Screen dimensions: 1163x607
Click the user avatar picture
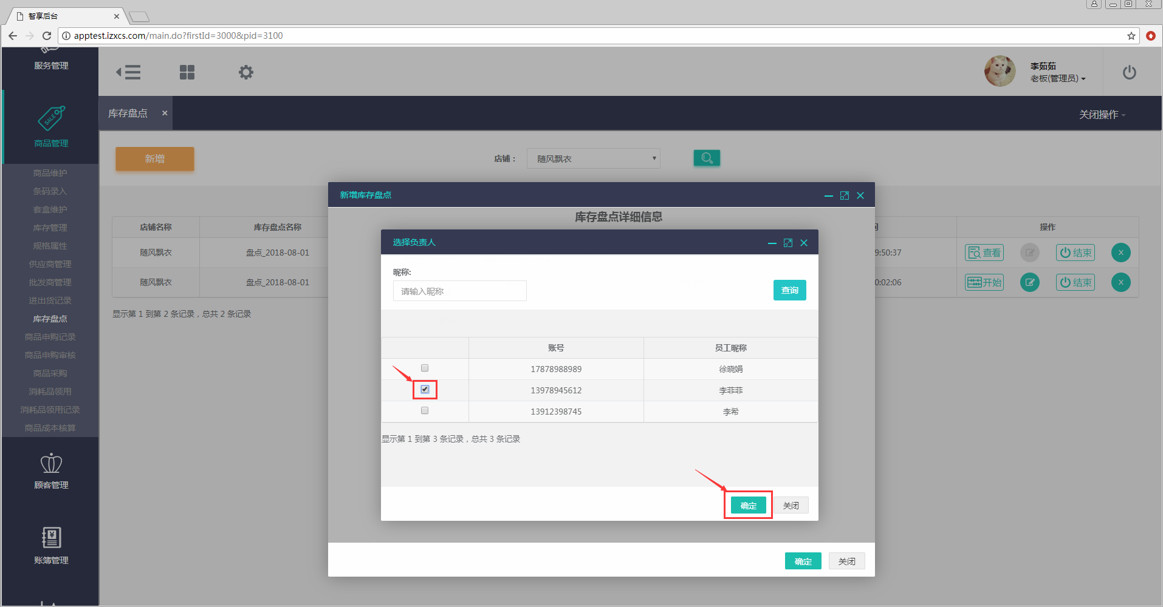1000,71
